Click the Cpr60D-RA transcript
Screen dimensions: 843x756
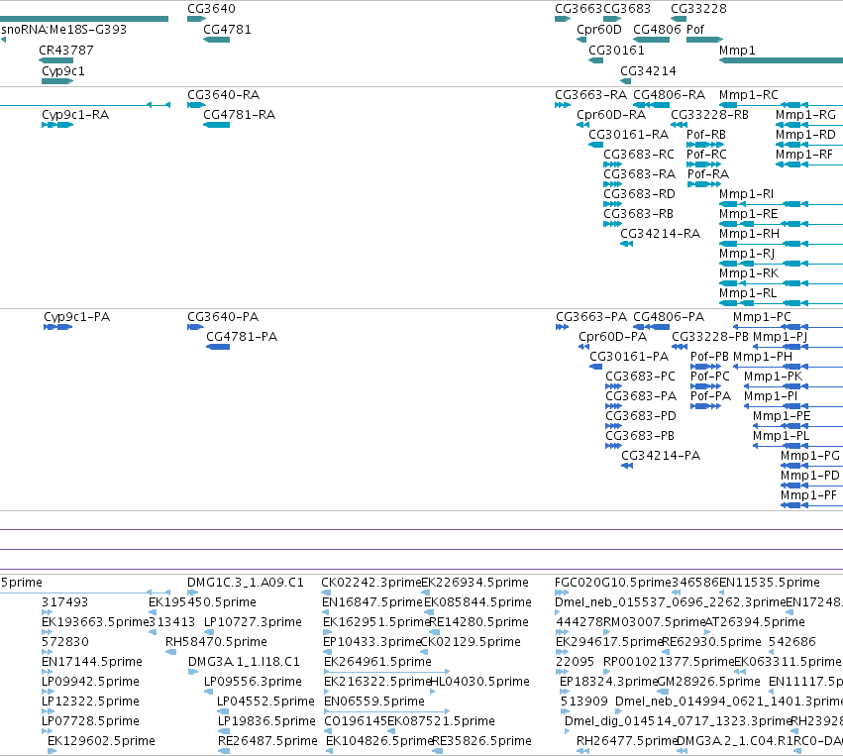582,125
